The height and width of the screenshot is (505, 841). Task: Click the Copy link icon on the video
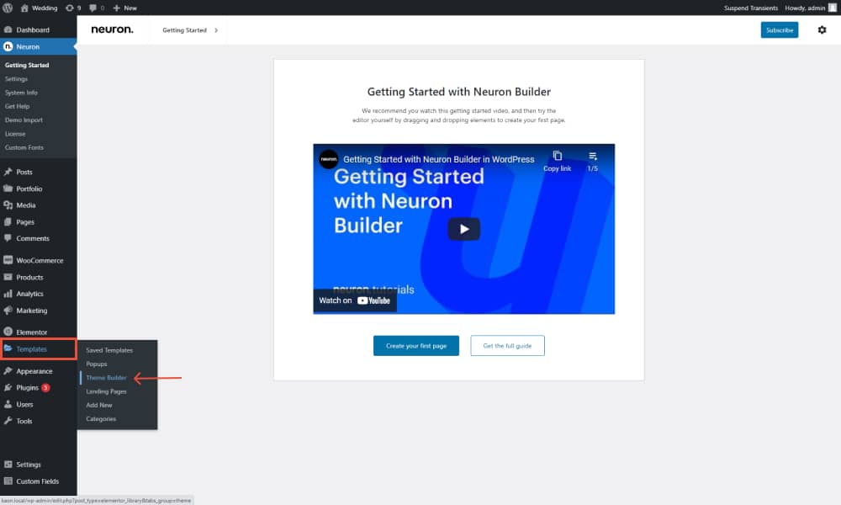coord(557,157)
